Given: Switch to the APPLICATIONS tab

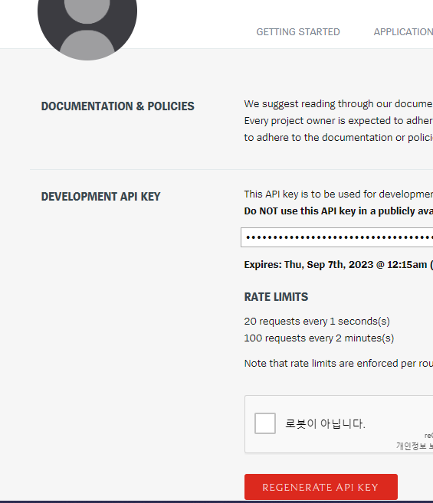Looking at the screenshot, I should [403, 32].
